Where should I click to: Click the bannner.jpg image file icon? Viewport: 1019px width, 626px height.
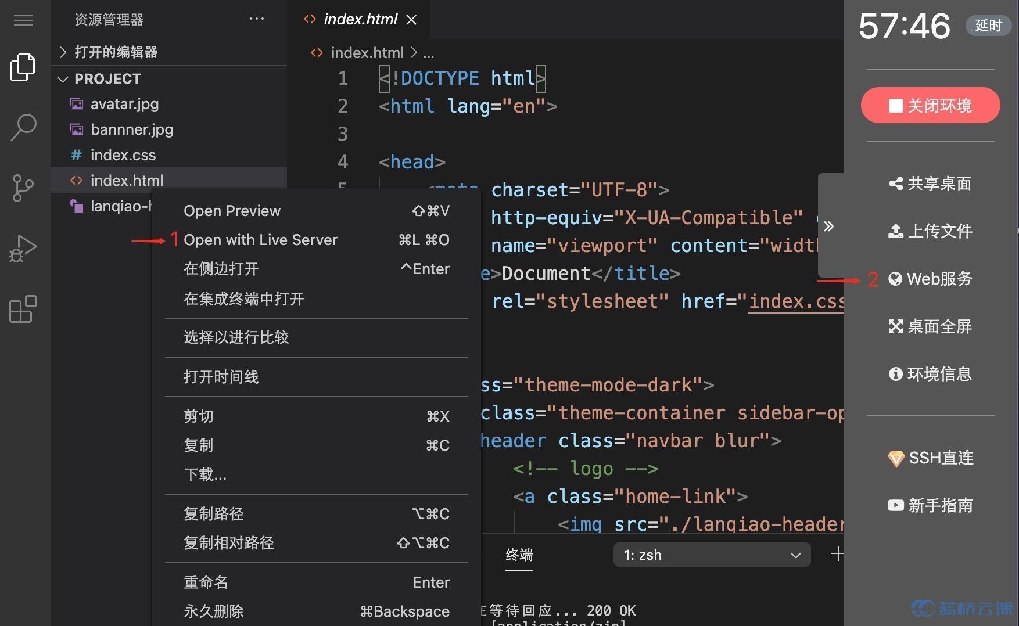pyautogui.click(x=76, y=129)
